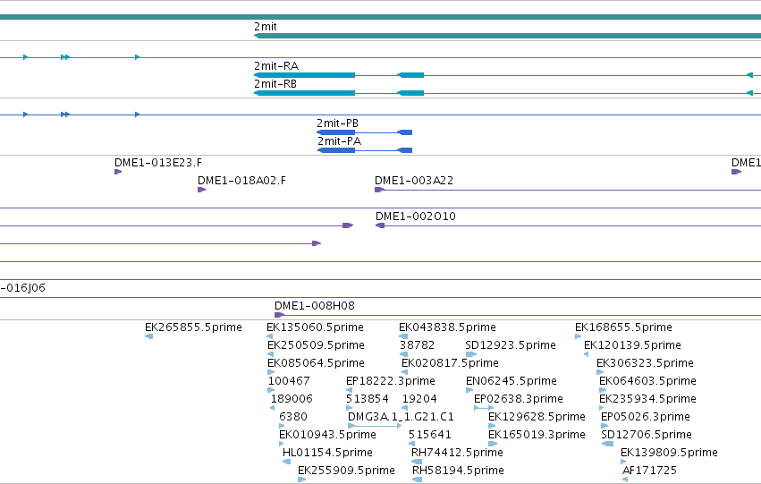761x484 pixels.
Task: Click the DME1-018A02.F arrow marker
Action: coord(201,190)
